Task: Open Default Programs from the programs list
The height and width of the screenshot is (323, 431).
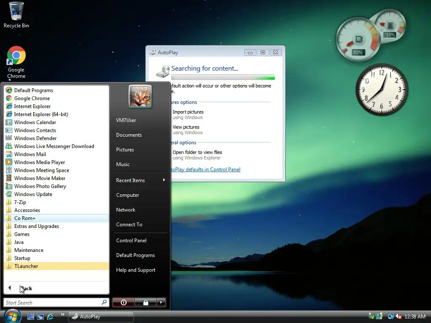Action: coord(57,90)
